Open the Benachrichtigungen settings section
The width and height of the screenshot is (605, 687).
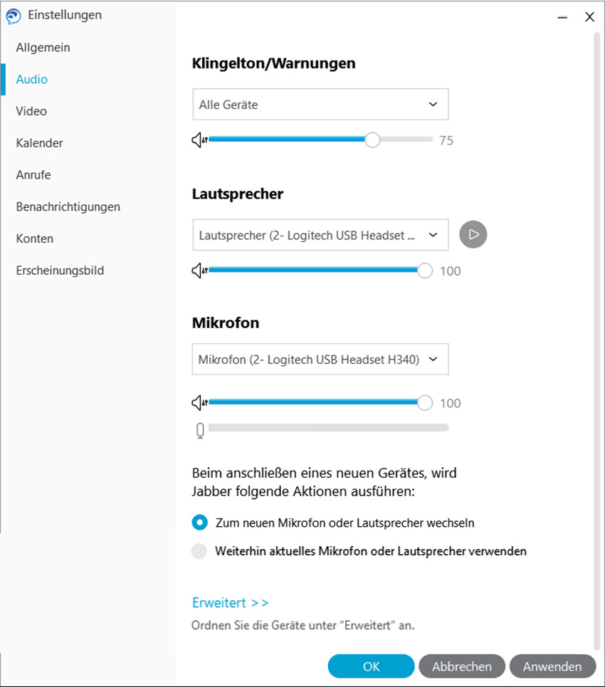pyautogui.click(x=68, y=206)
